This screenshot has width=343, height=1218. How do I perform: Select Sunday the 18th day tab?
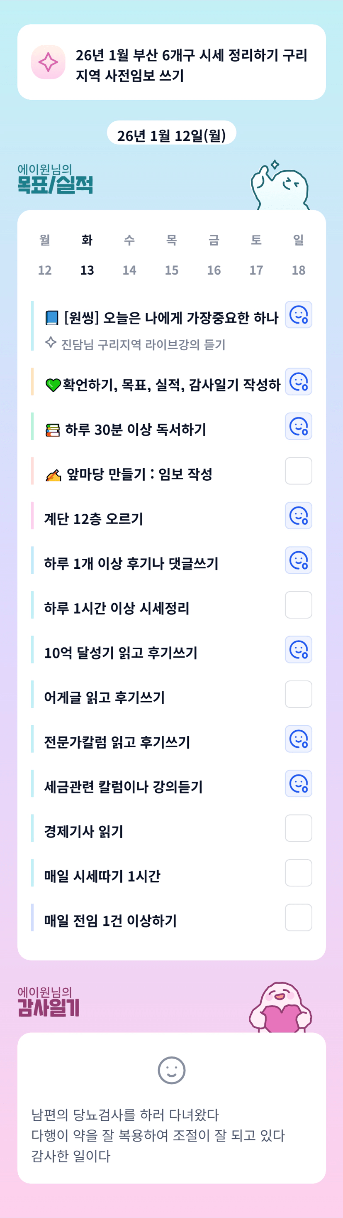click(298, 255)
